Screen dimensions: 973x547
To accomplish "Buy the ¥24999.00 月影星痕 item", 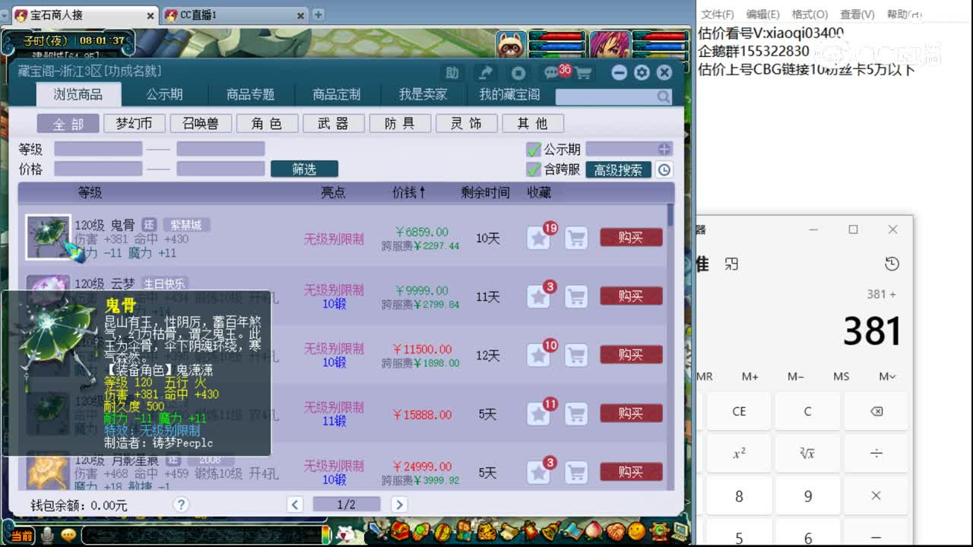I will [x=631, y=472].
